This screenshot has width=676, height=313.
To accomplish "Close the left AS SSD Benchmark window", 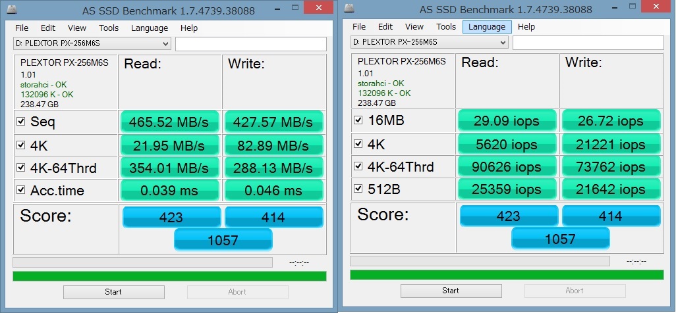I will click(x=318, y=7).
